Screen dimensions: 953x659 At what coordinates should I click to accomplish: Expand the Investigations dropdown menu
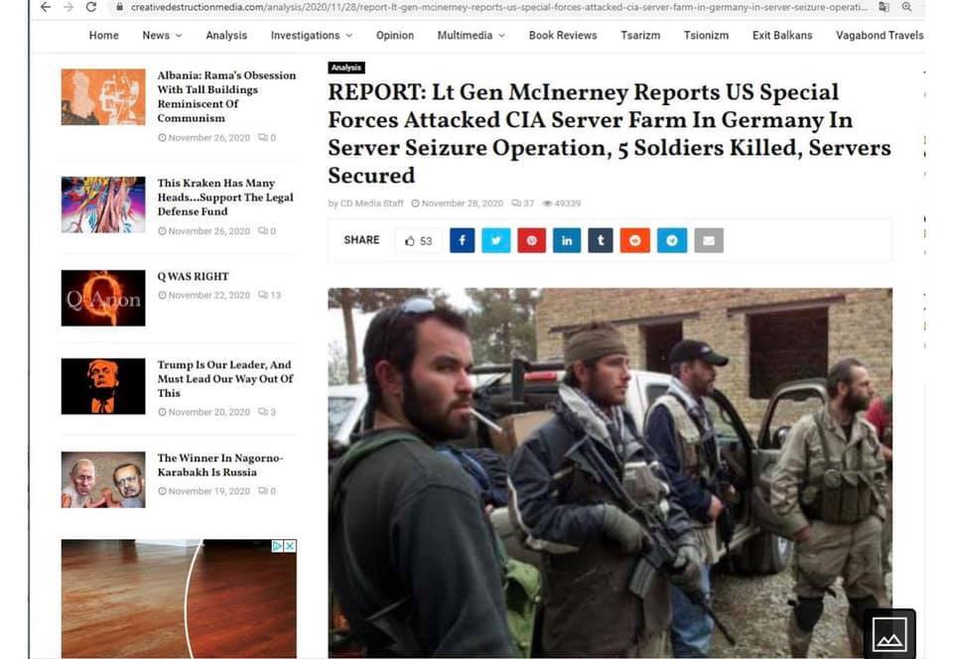[311, 35]
